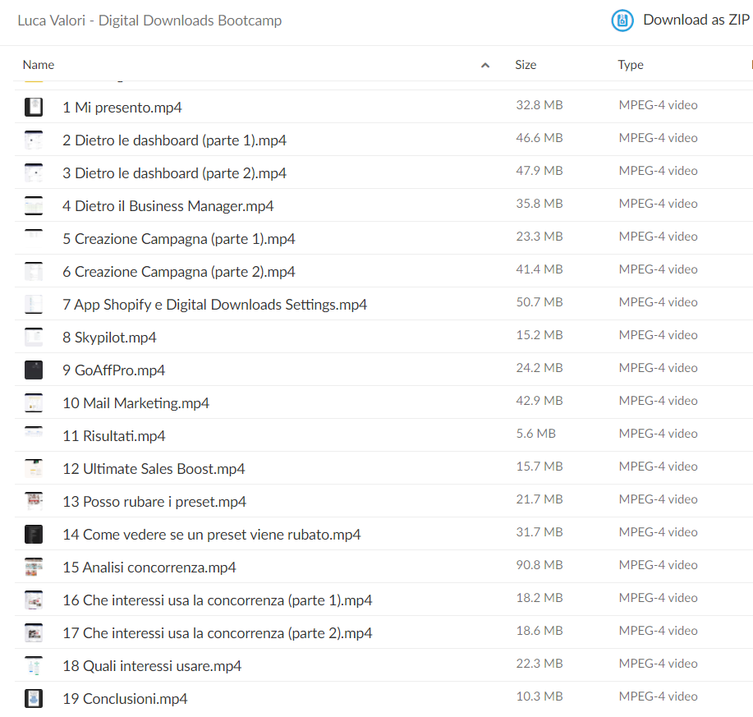Click the file name 10 Mail Marketing.mp4
This screenshot has height=717, width=753.
click(136, 403)
